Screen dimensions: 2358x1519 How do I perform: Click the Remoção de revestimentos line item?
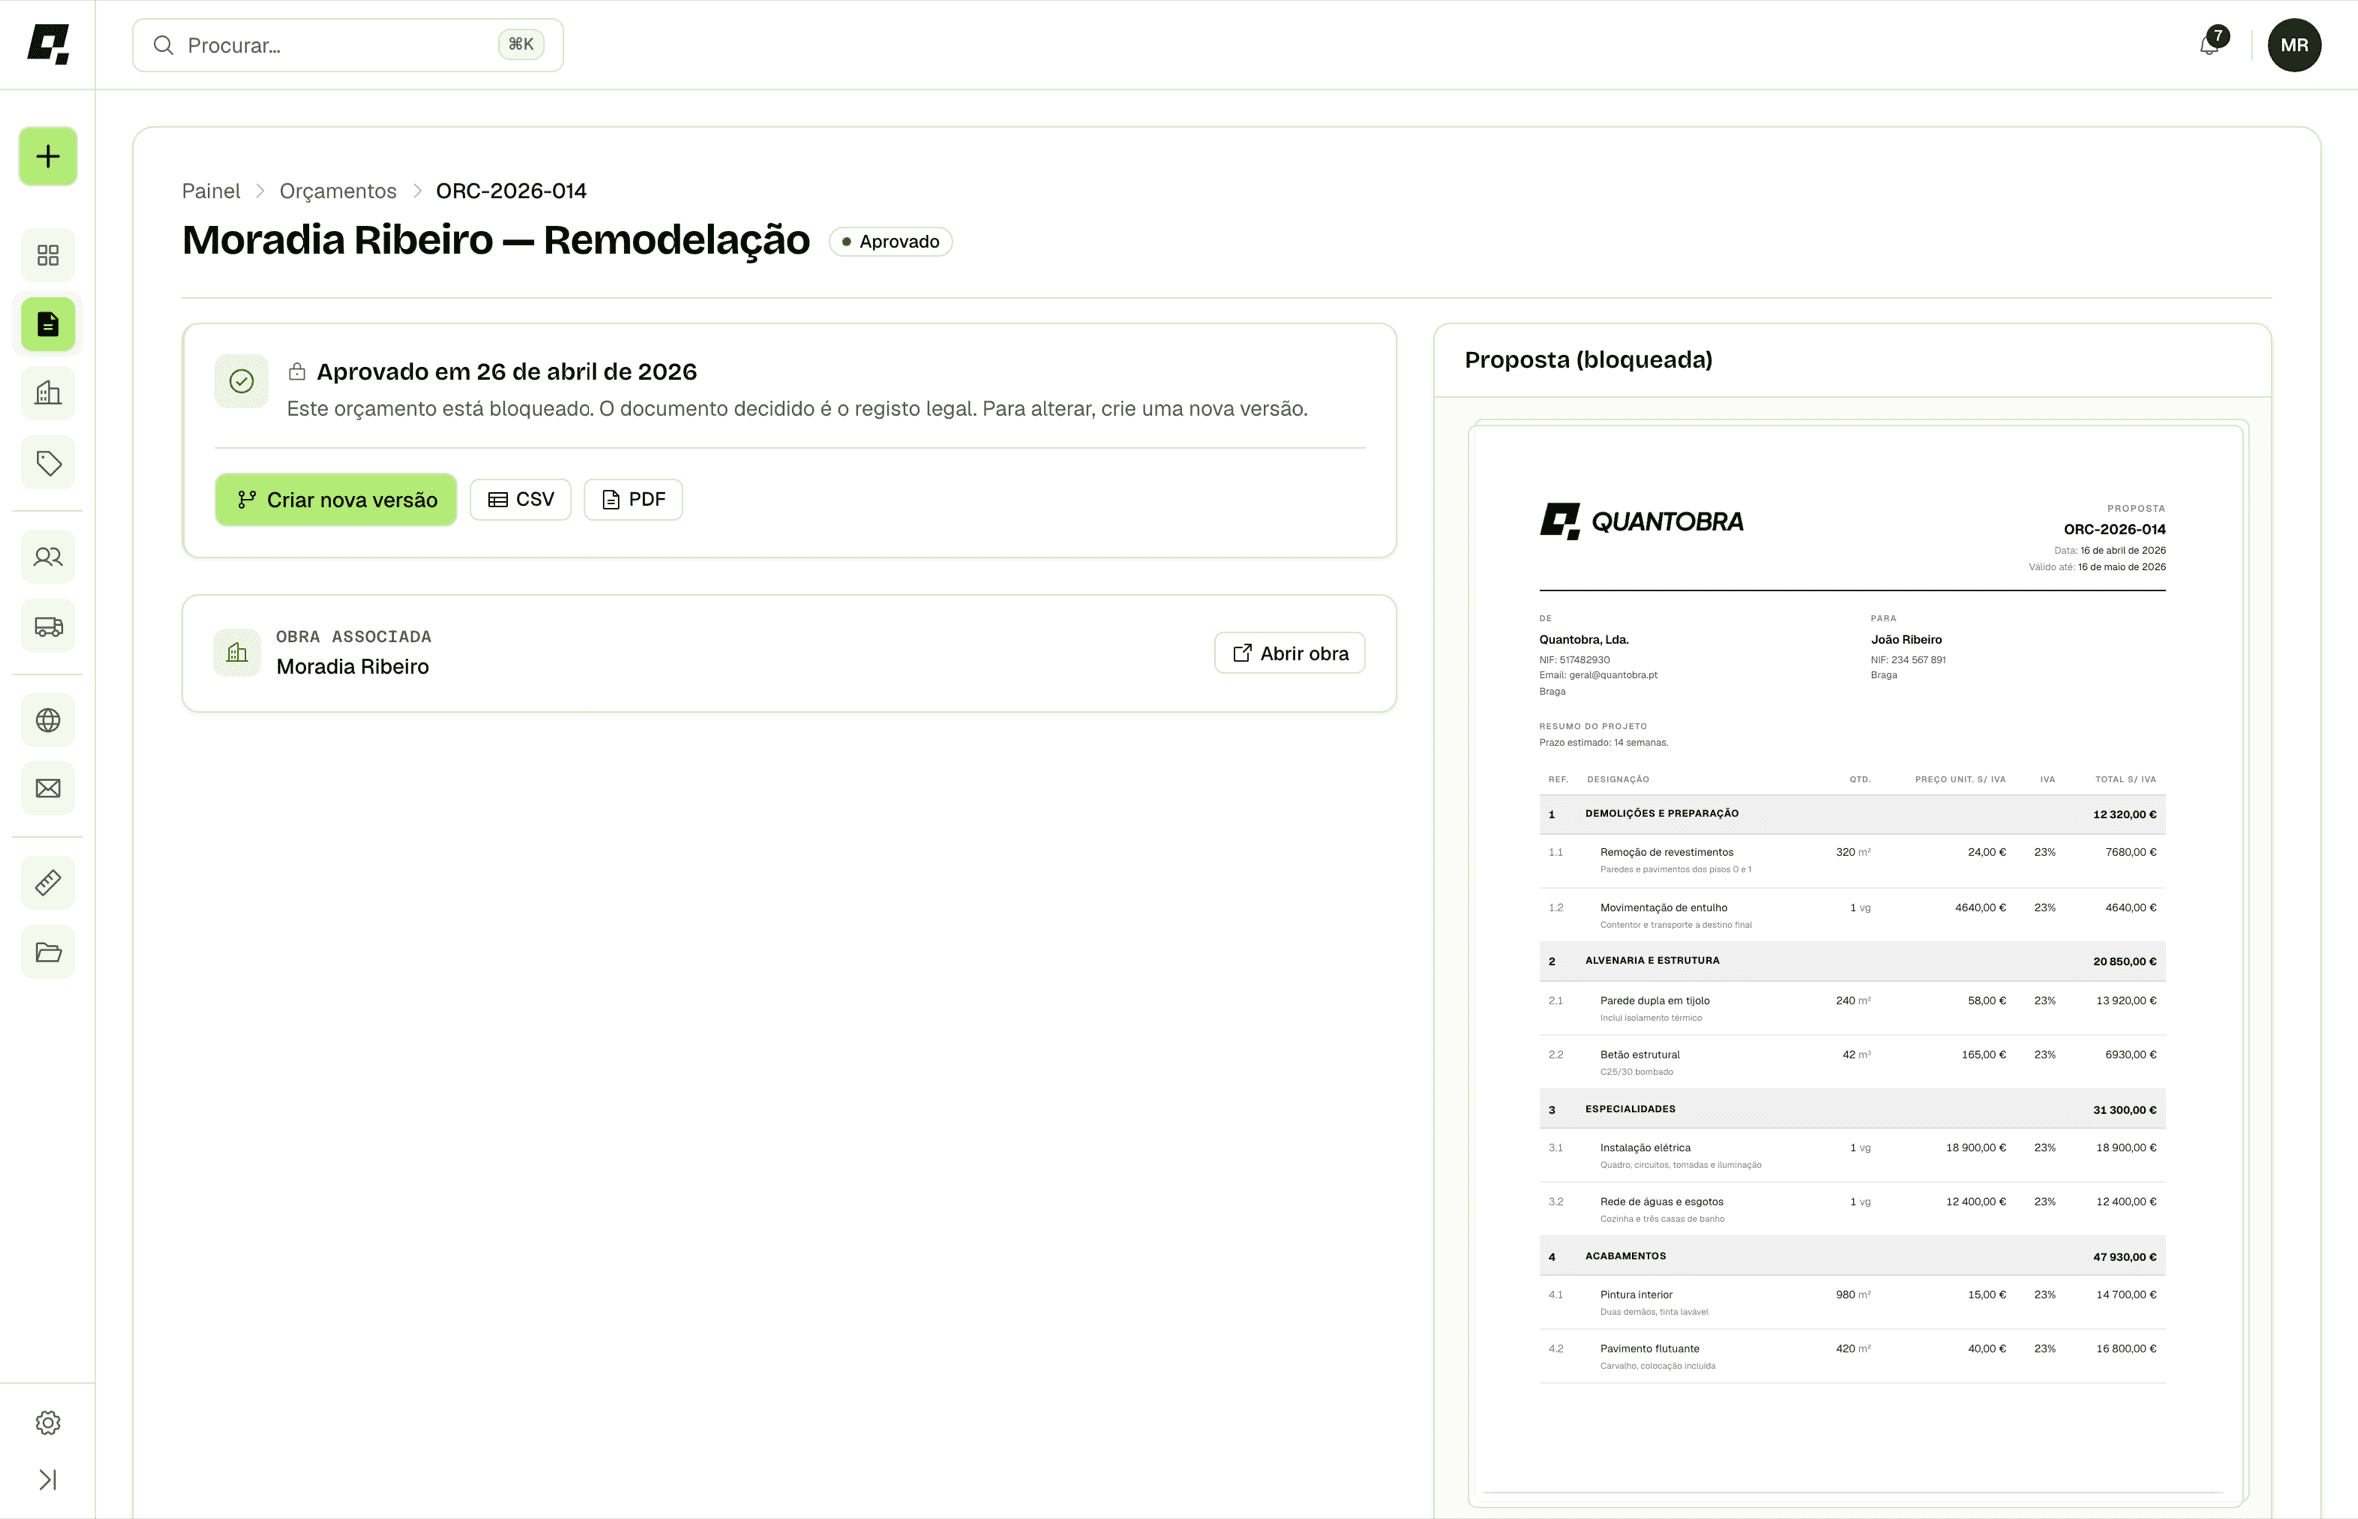[1851, 861]
